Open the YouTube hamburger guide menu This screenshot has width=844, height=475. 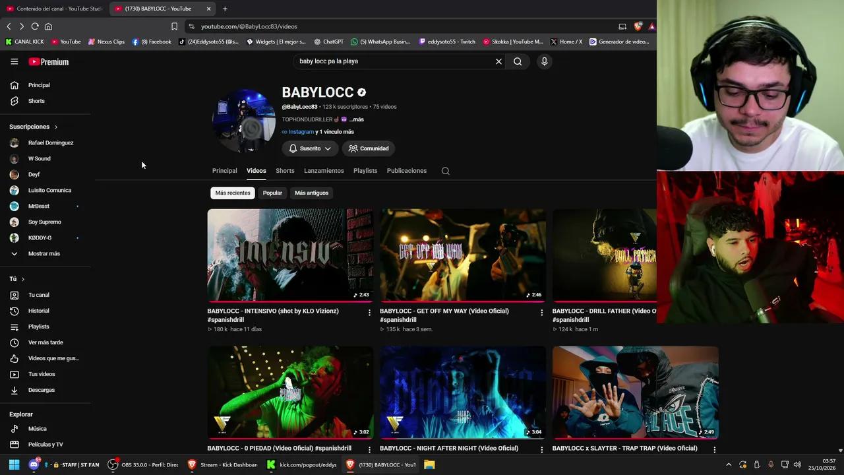coord(14,61)
